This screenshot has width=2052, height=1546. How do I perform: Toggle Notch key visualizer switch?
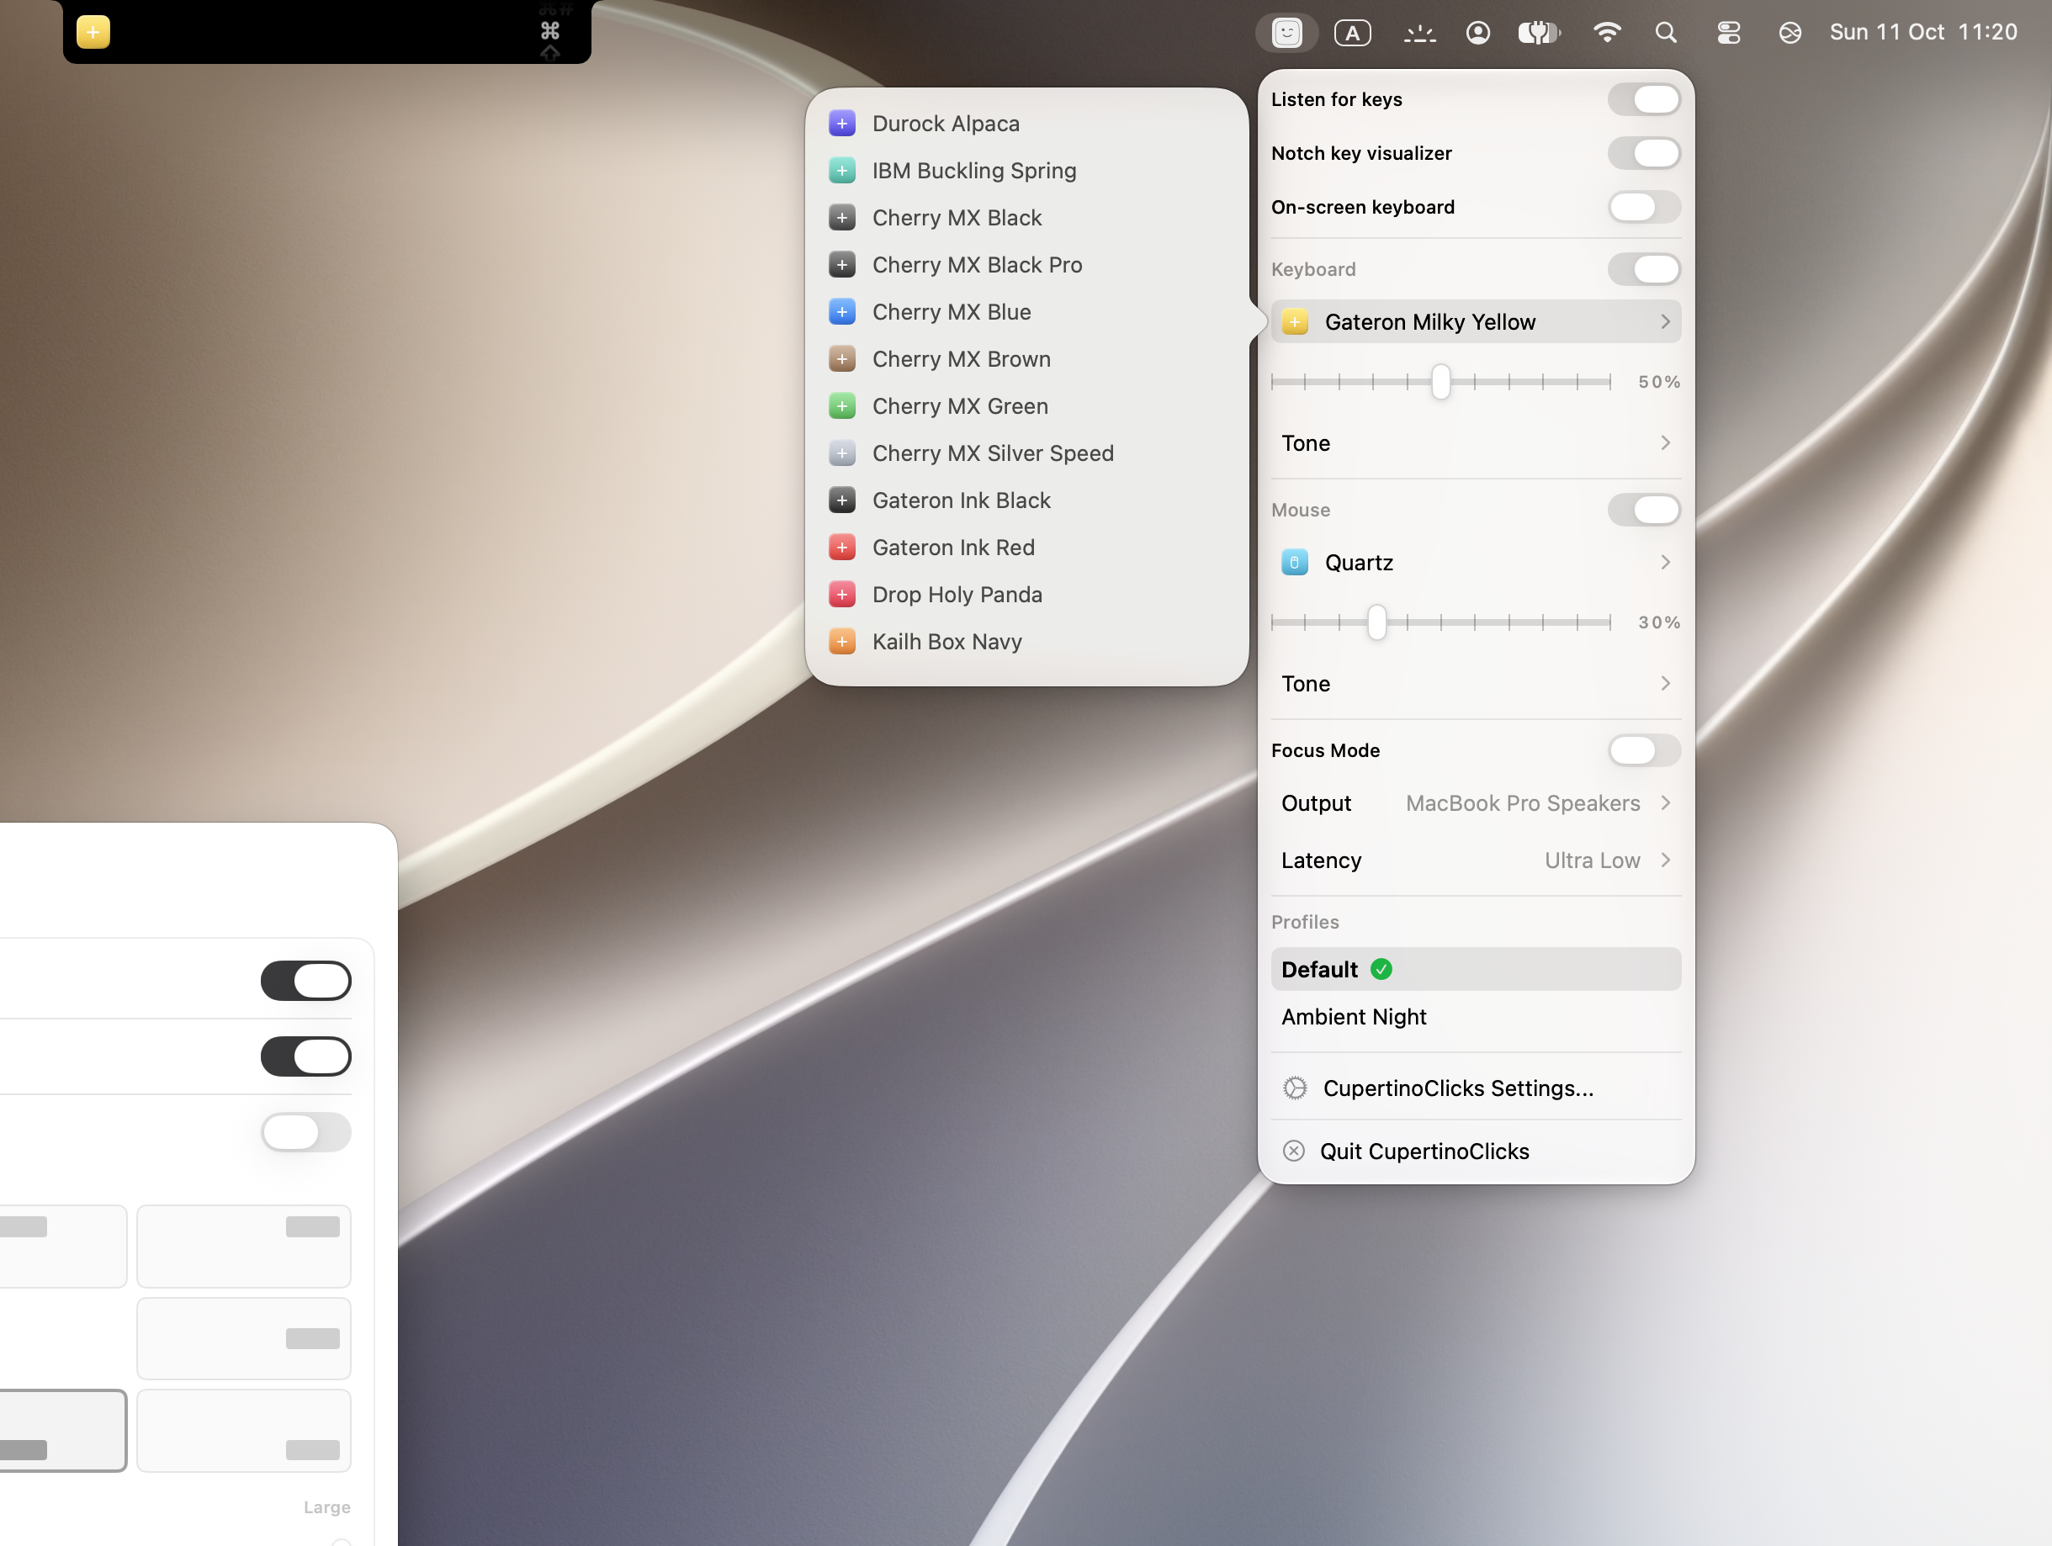[x=1644, y=154]
